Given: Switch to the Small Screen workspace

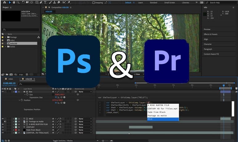Looking at the screenshot, I should pos(169,2).
